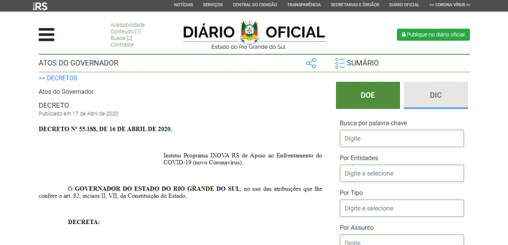
Task: Click the DIÁRIO OFICIAL title text
Action: click(x=254, y=32)
